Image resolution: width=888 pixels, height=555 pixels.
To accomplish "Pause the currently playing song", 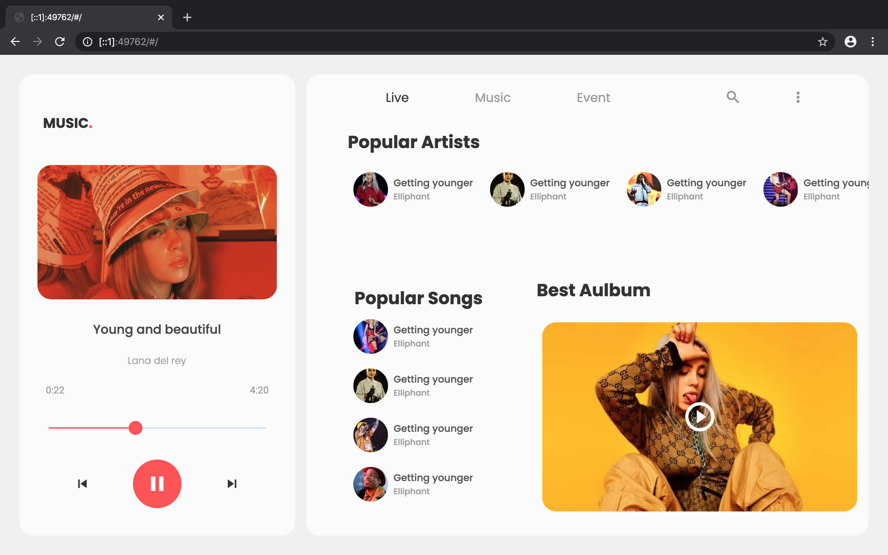I will 157,484.
